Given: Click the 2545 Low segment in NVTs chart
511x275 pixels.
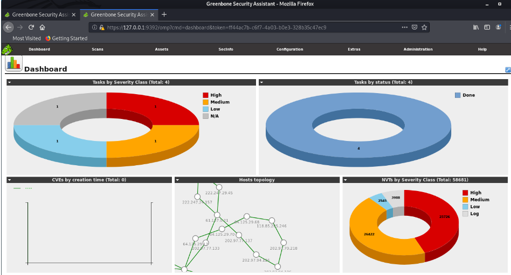Looking at the screenshot, I should coord(382,201).
